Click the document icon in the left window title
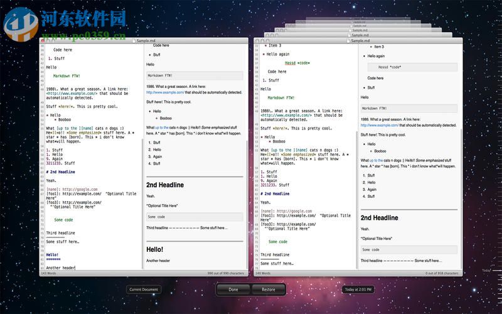Viewport: 502px width, 314px height. 134,41
